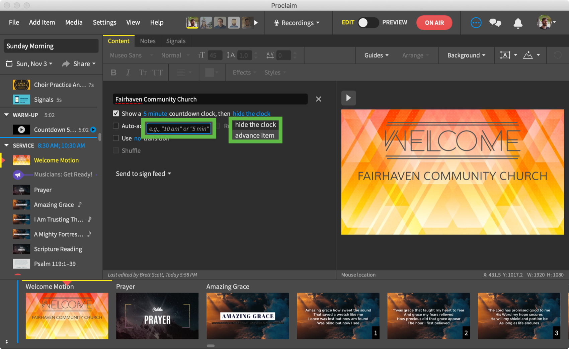This screenshot has height=349, width=569.
Task: Open the text color swatch
Action: click(210, 73)
